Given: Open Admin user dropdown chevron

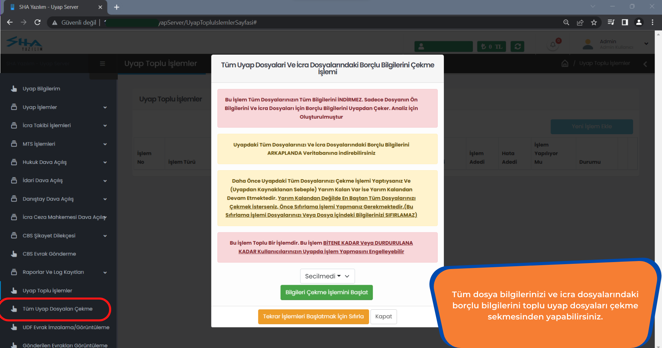Looking at the screenshot, I should [x=646, y=44].
